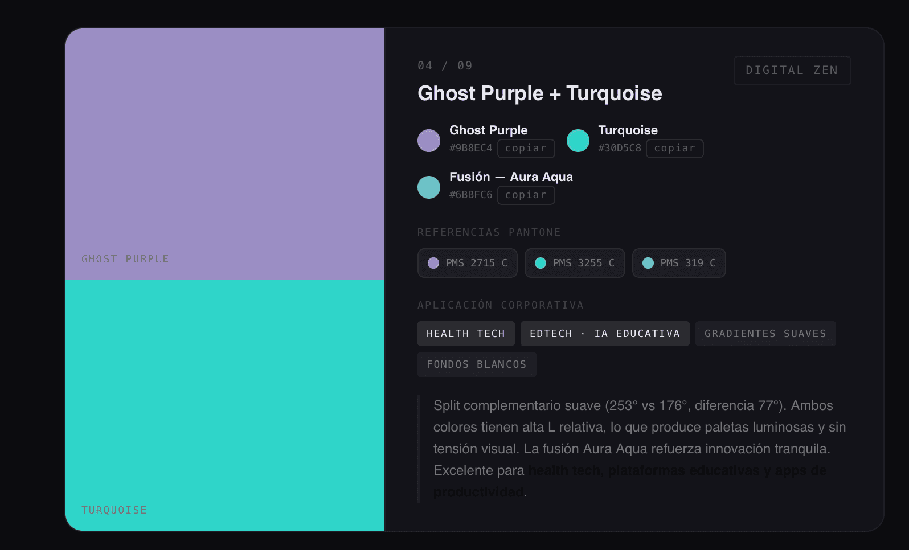This screenshot has height=550, width=909.
Task: Copy the Ghost Purple hex code
Action: (x=526, y=149)
